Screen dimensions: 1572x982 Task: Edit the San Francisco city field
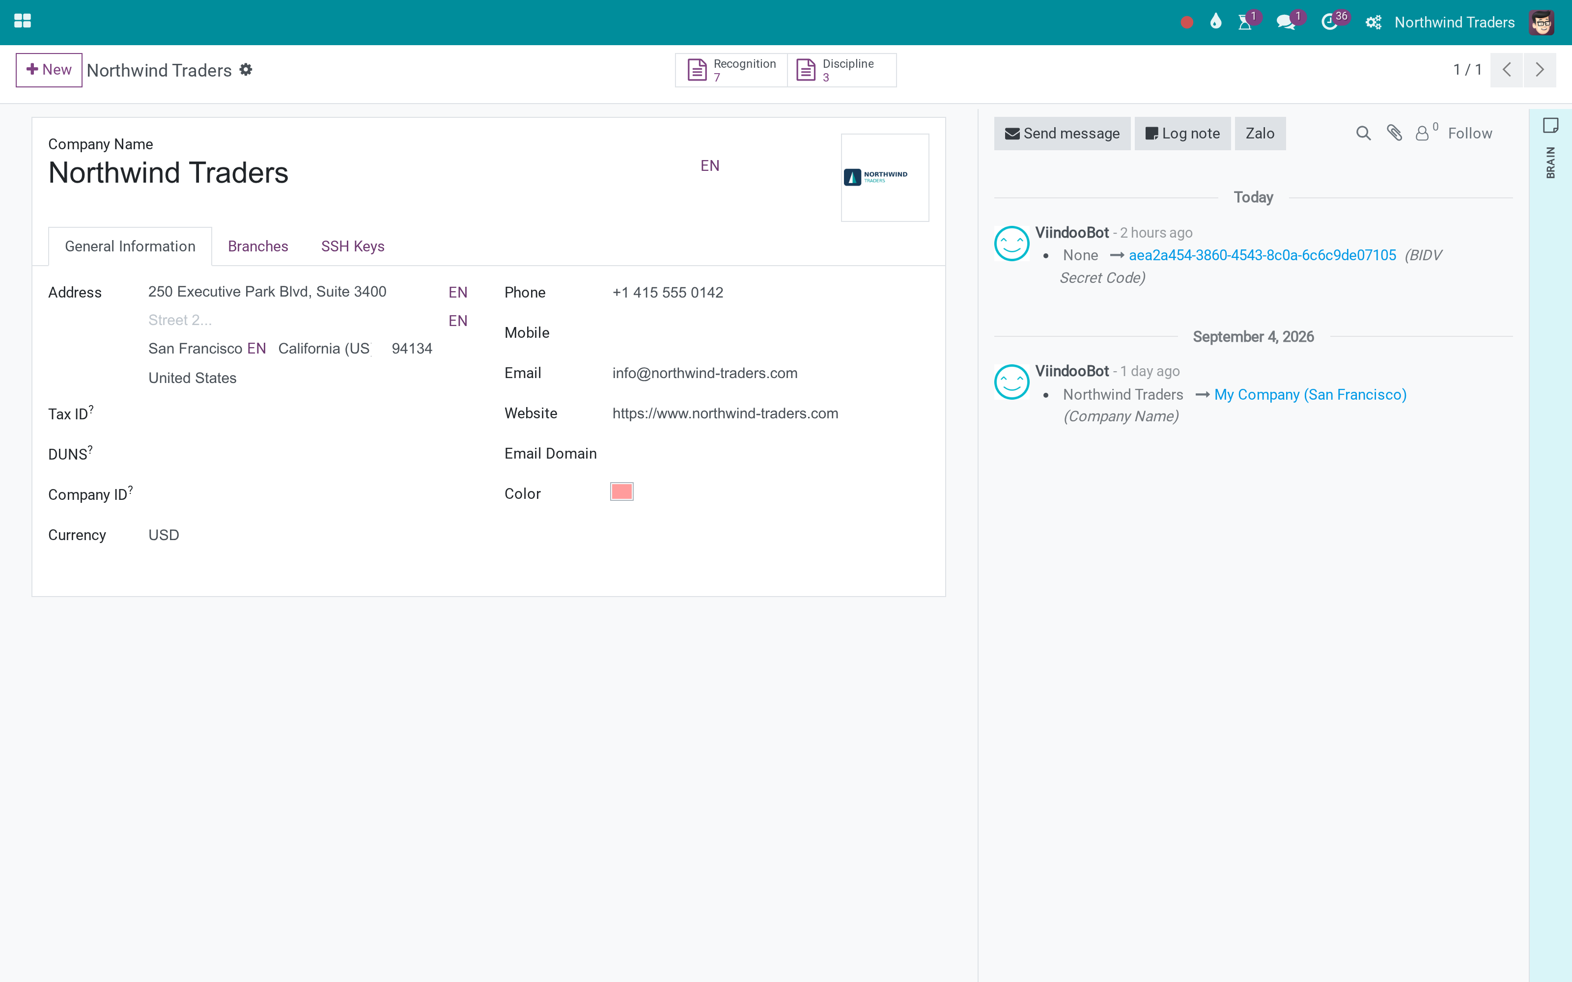(x=195, y=349)
